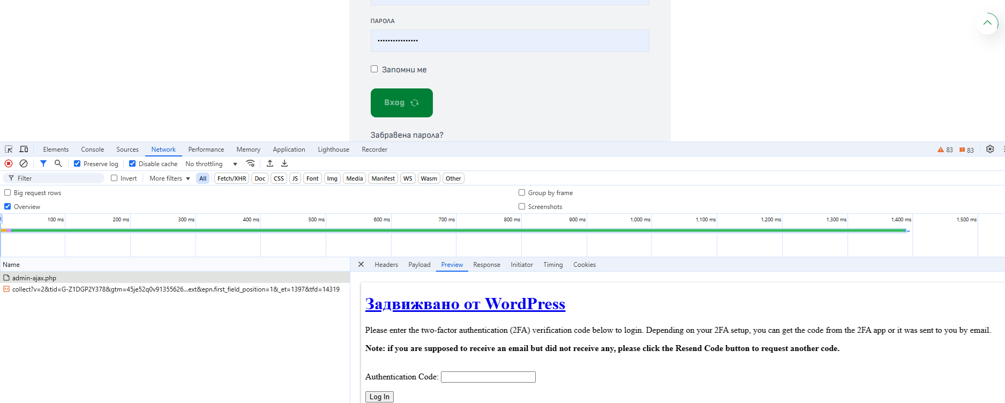The width and height of the screenshot is (1005, 403).
Task: Select the admin-ajax.php request
Action: click(x=175, y=278)
